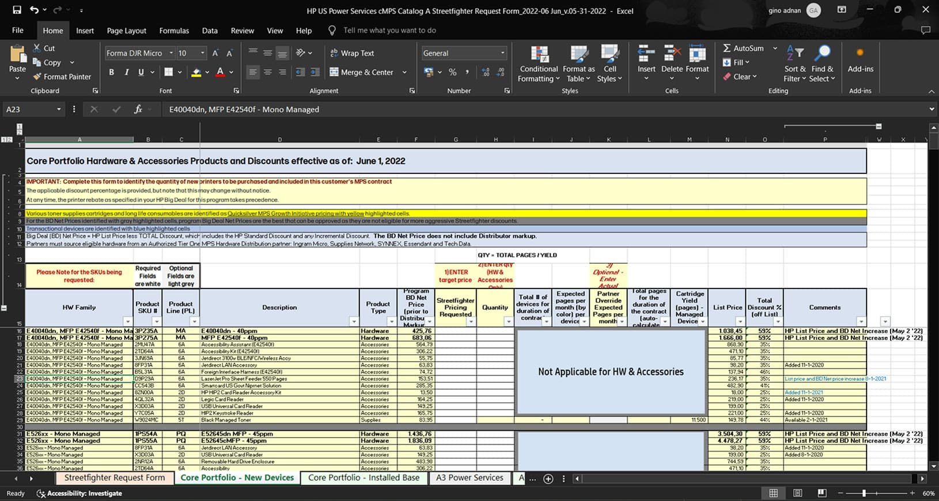This screenshot has width=939, height=501.
Task: Open the Formulas ribbon tab
Action: [x=174, y=31]
